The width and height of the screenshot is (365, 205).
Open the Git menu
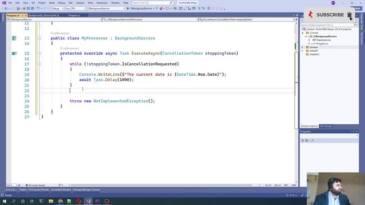[33, 3]
